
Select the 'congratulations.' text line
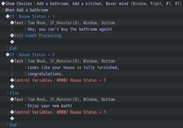(x=91, y=74)
